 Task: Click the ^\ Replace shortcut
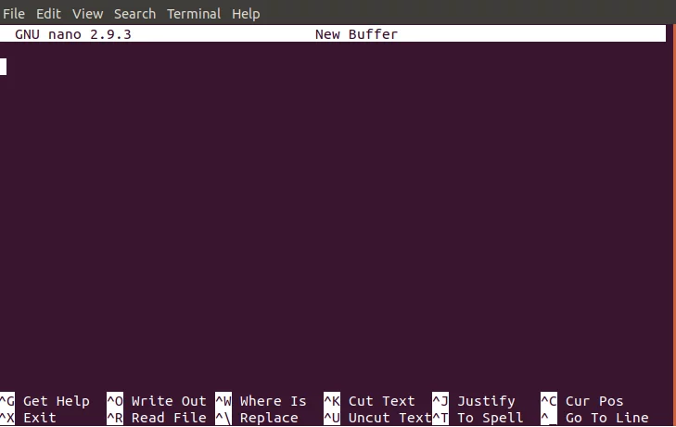tap(257, 418)
